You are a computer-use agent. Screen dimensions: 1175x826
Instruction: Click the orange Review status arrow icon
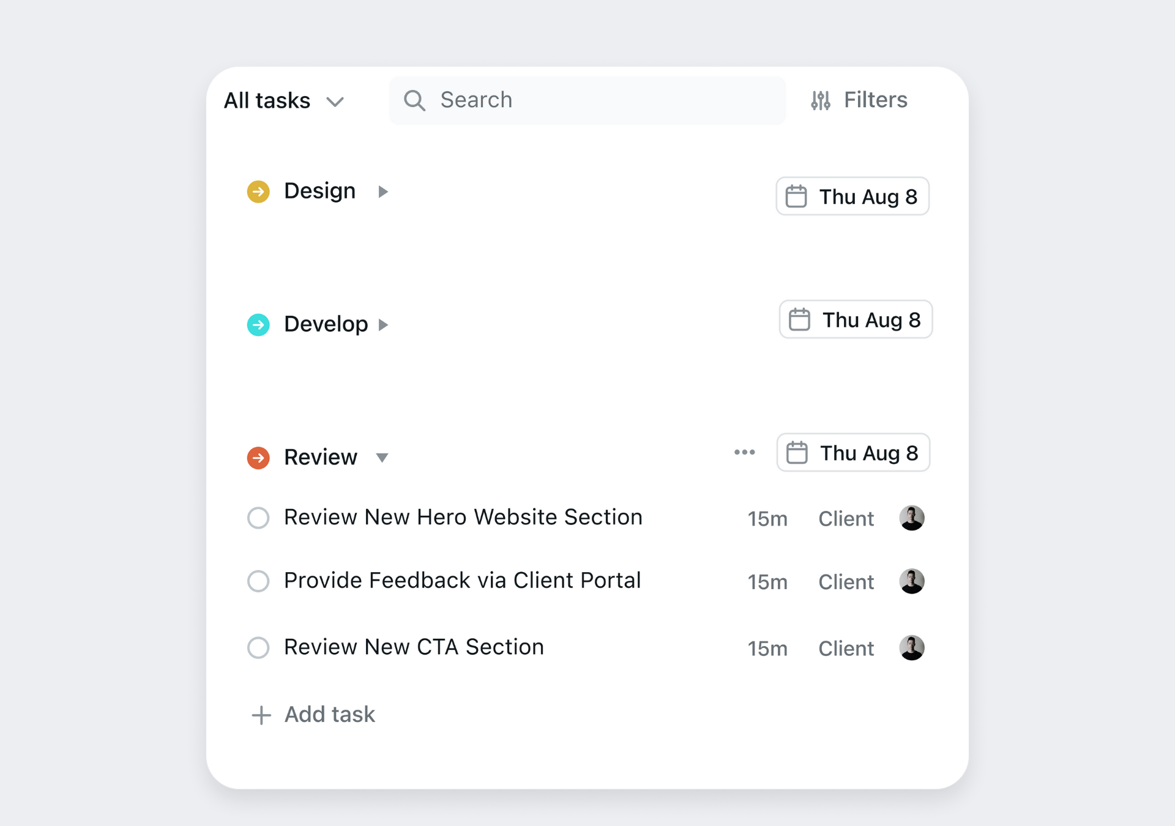(258, 458)
